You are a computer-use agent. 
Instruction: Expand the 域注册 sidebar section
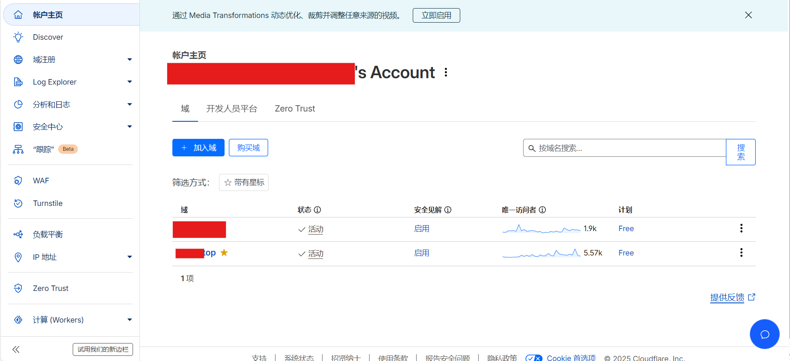[129, 60]
